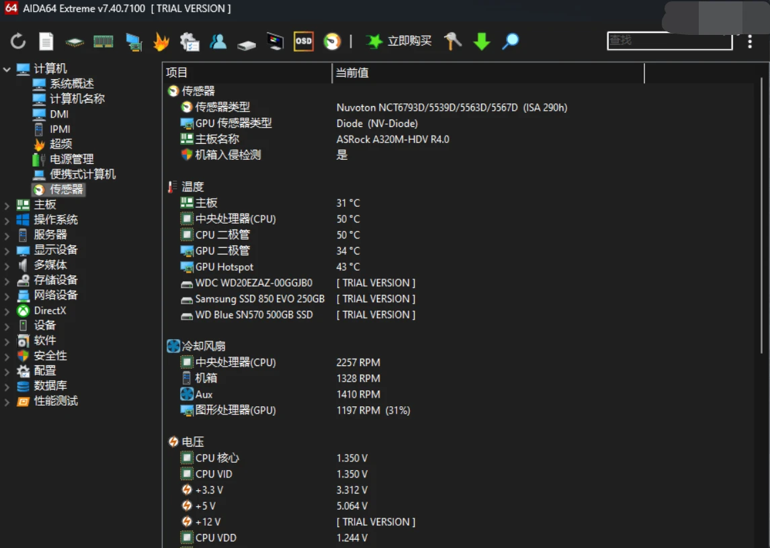Screen dimensions: 770x548
Task: Select 数据库 in the tree
Action: (x=50, y=386)
